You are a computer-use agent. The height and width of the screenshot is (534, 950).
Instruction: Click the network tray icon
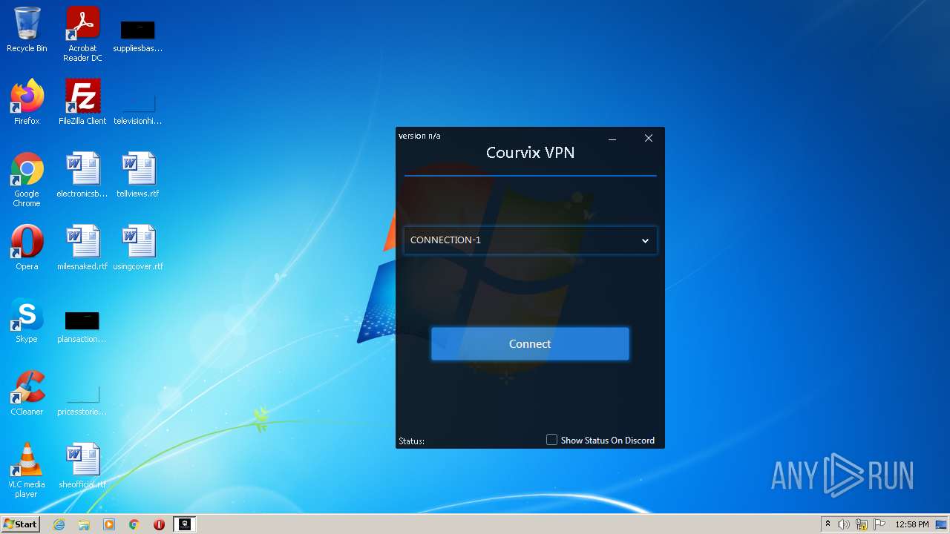click(862, 524)
